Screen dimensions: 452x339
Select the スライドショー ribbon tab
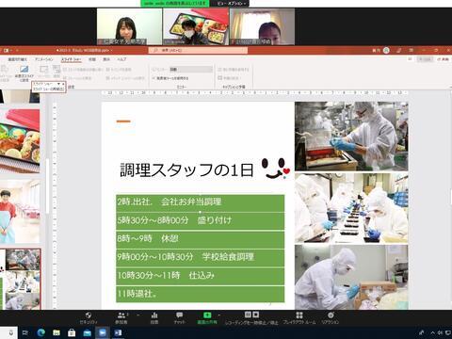[x=72, y=59]
